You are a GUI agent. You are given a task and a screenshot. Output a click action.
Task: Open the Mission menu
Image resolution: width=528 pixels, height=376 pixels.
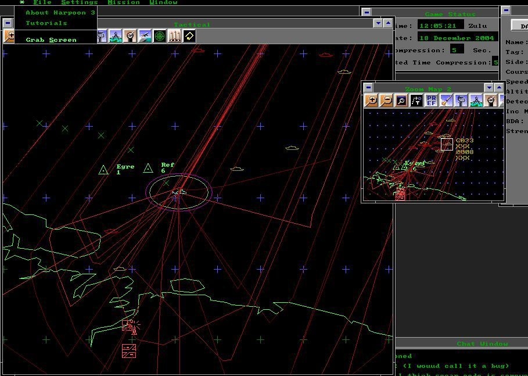124,2
